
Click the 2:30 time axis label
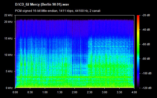pyautogui.click(x=90, y=92)
